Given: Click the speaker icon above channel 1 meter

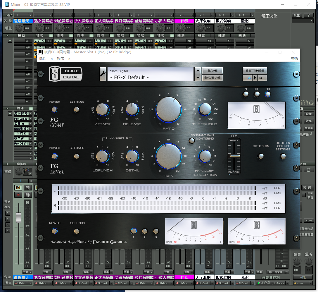Looking at the screenshot, I should 27,202.
